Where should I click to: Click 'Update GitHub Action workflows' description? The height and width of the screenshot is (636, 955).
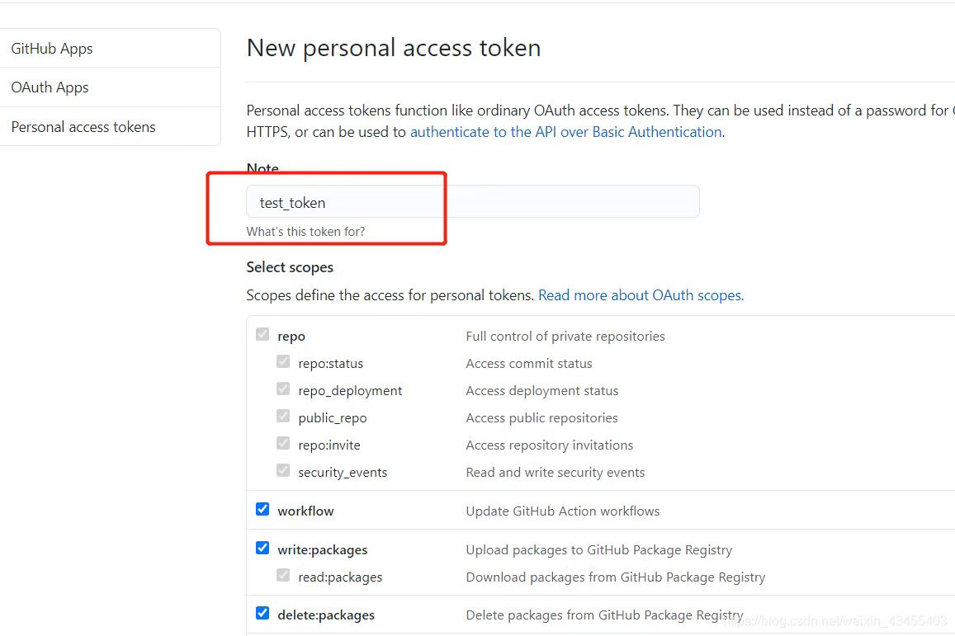pos(563,511)
